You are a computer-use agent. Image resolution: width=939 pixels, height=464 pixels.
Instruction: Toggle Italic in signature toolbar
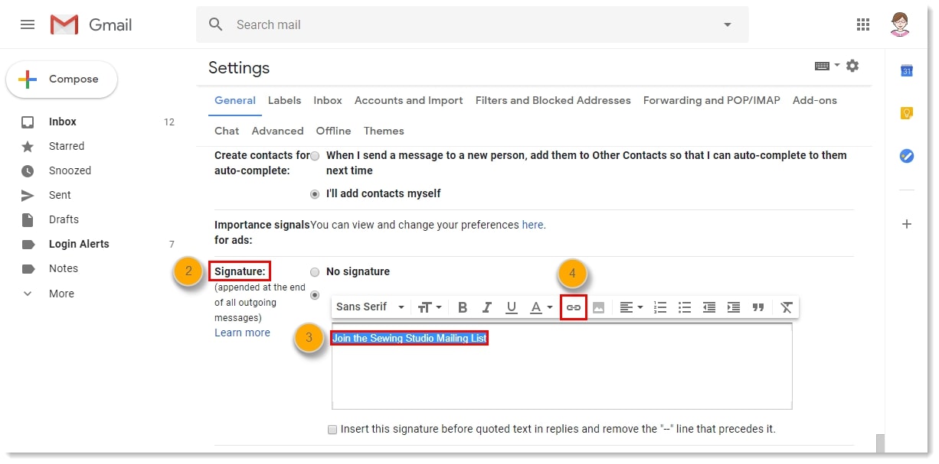click(487, 307)
